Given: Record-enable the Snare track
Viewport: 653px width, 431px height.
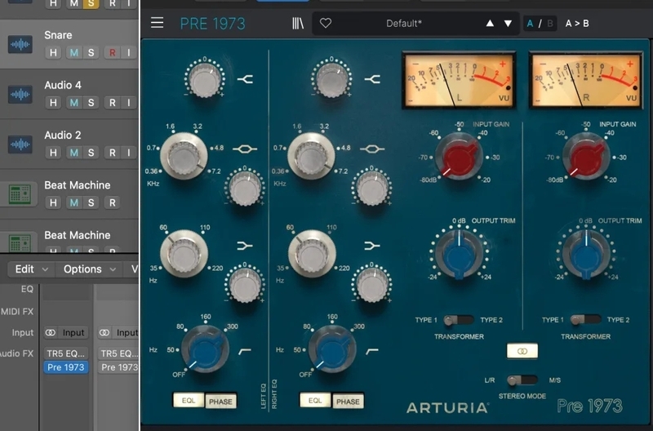Looking at the screenshot, I should pyautogui.click(x=112, y=52).
